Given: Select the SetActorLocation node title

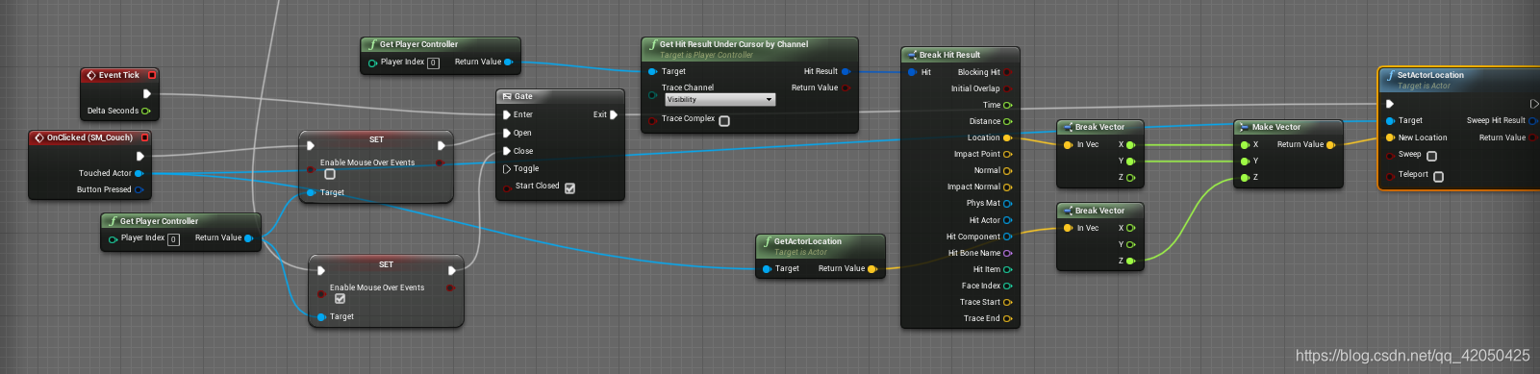Looking at the screenshot, I should (1430, 75).
